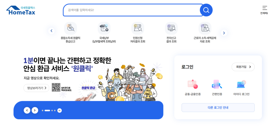
Task: Open 전자신고 결과 조회 icon
Action: pyautogui.click(x=171, y=28)
